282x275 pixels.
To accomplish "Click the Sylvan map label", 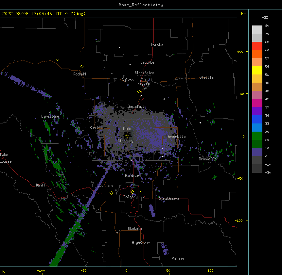I will (x=128, y=80).
